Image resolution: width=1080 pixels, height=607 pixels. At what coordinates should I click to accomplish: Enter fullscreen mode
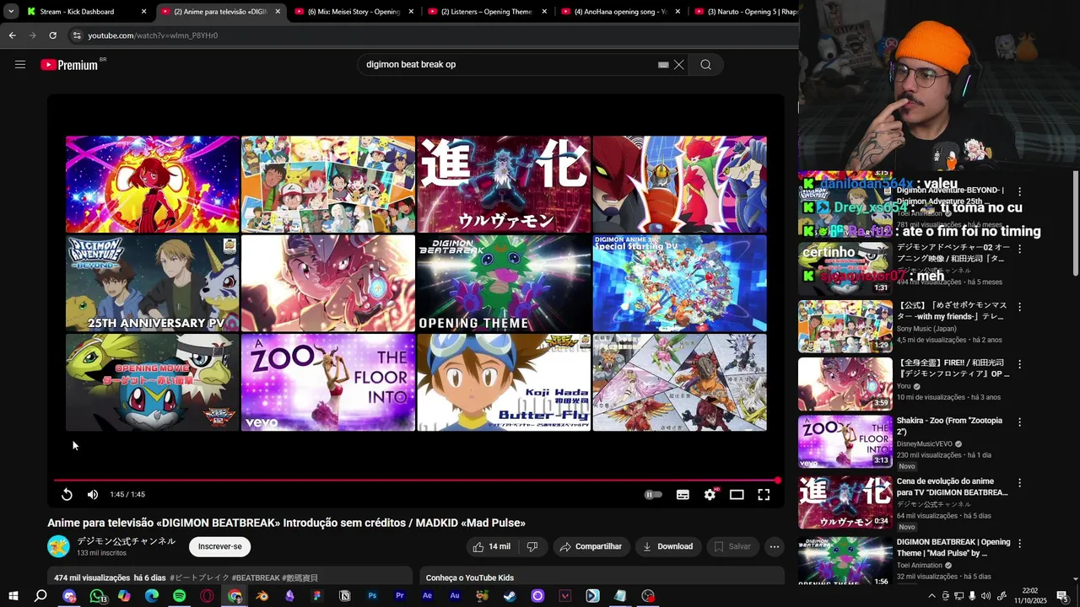click(x=764, y=495)
